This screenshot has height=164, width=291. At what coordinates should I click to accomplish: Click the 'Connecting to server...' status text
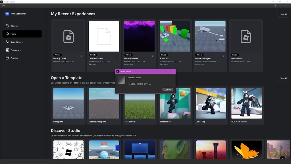[140, 84]
